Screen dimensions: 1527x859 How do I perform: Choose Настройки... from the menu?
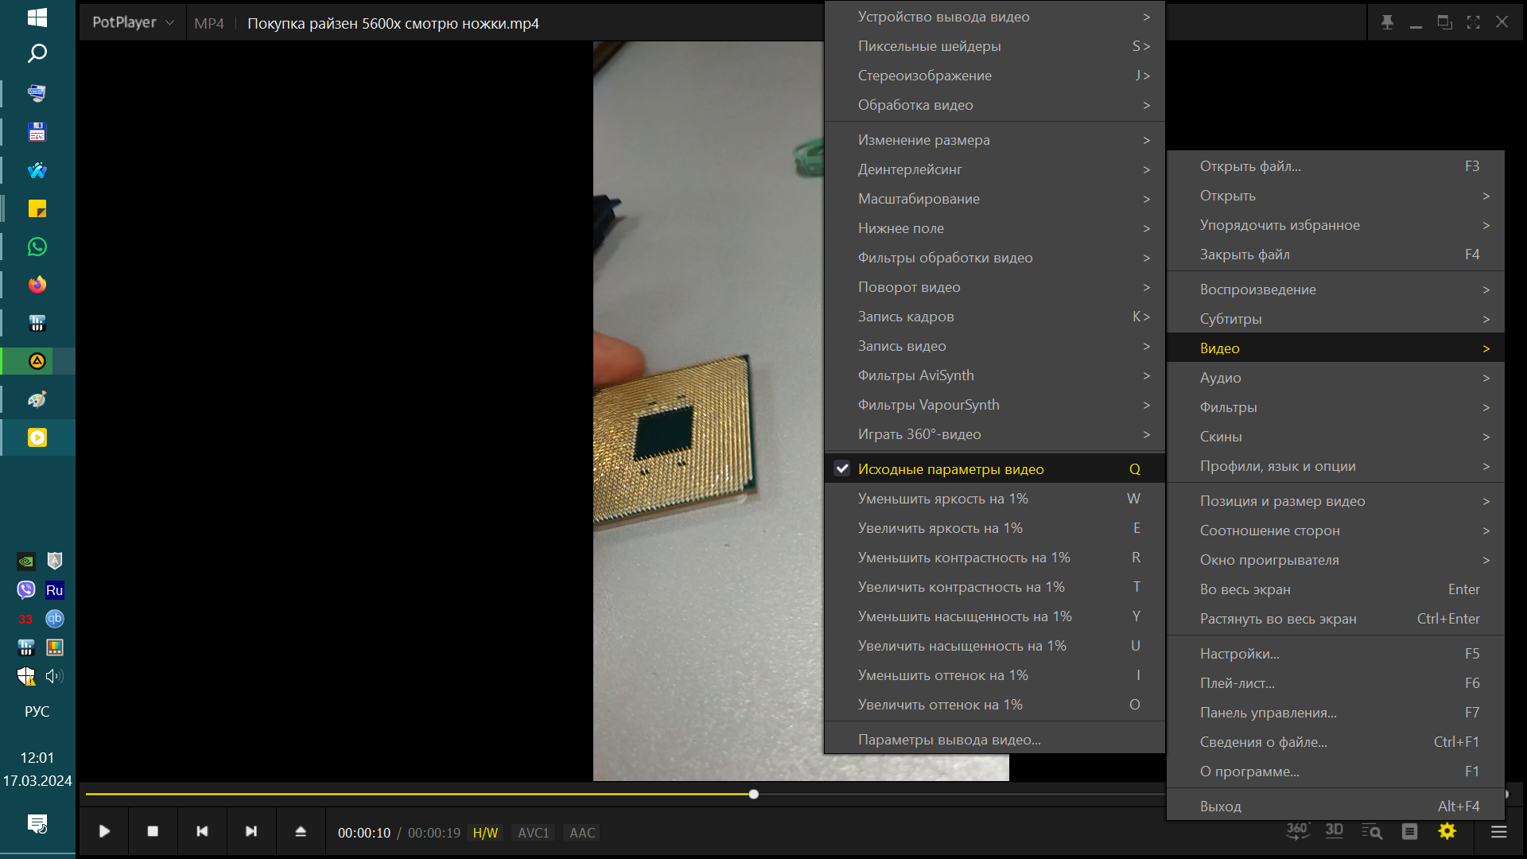pyautogui.click(x=1239, y=654)
